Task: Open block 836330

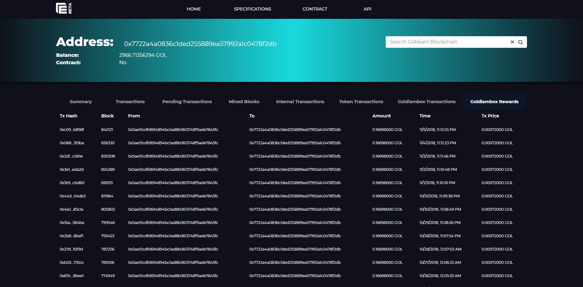Action: point(108,143)
